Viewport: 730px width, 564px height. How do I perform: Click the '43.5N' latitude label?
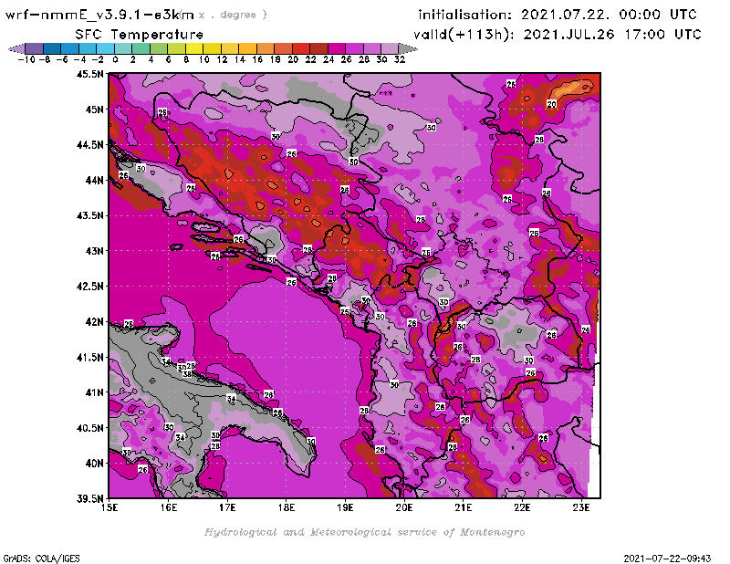pos(89,215)
